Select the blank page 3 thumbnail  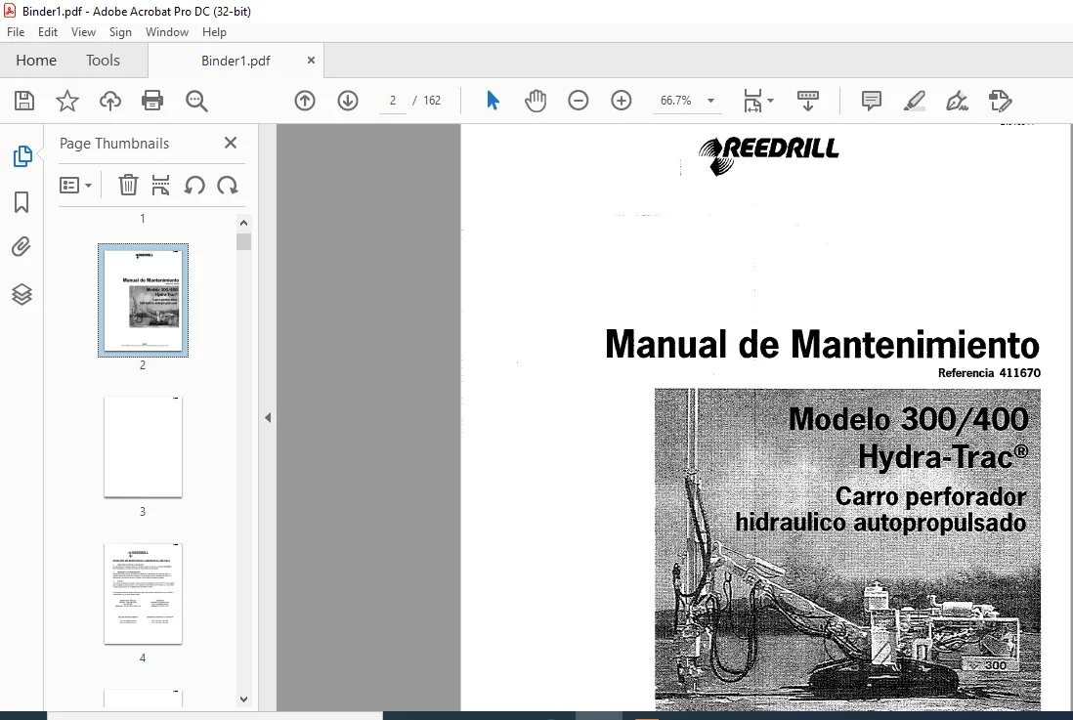(x=143, y=446)
